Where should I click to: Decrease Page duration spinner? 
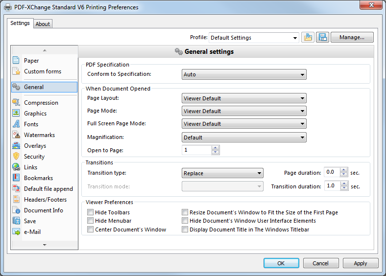(343, 174)
